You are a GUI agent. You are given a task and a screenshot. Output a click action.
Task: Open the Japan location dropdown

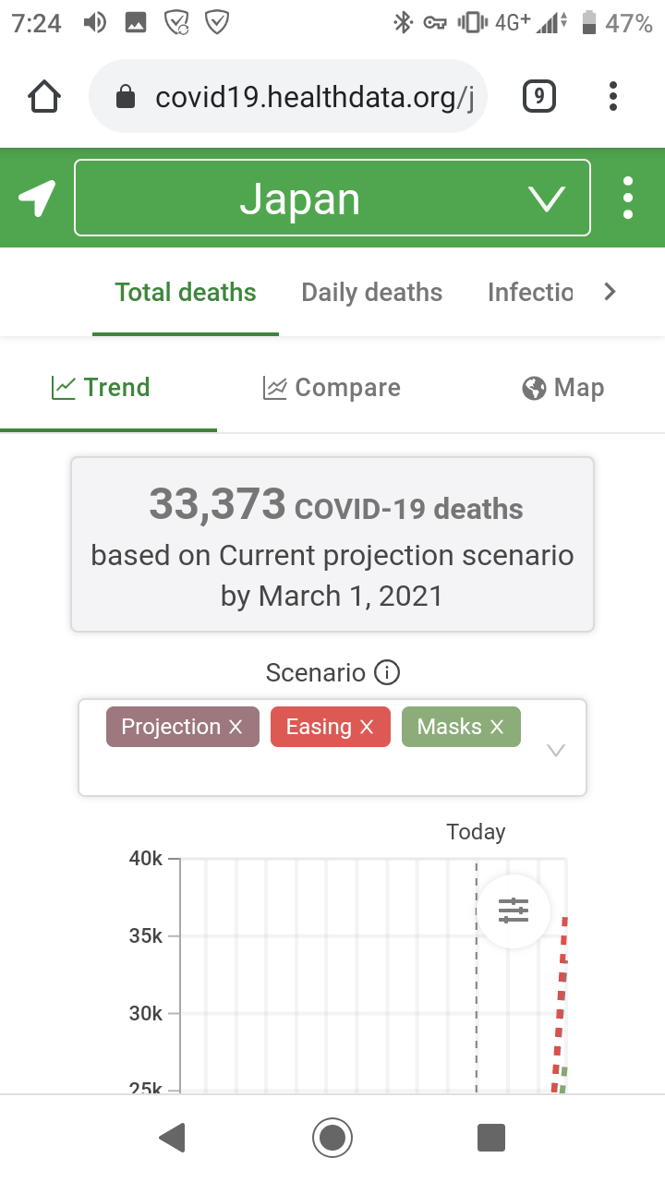[332, 199]
